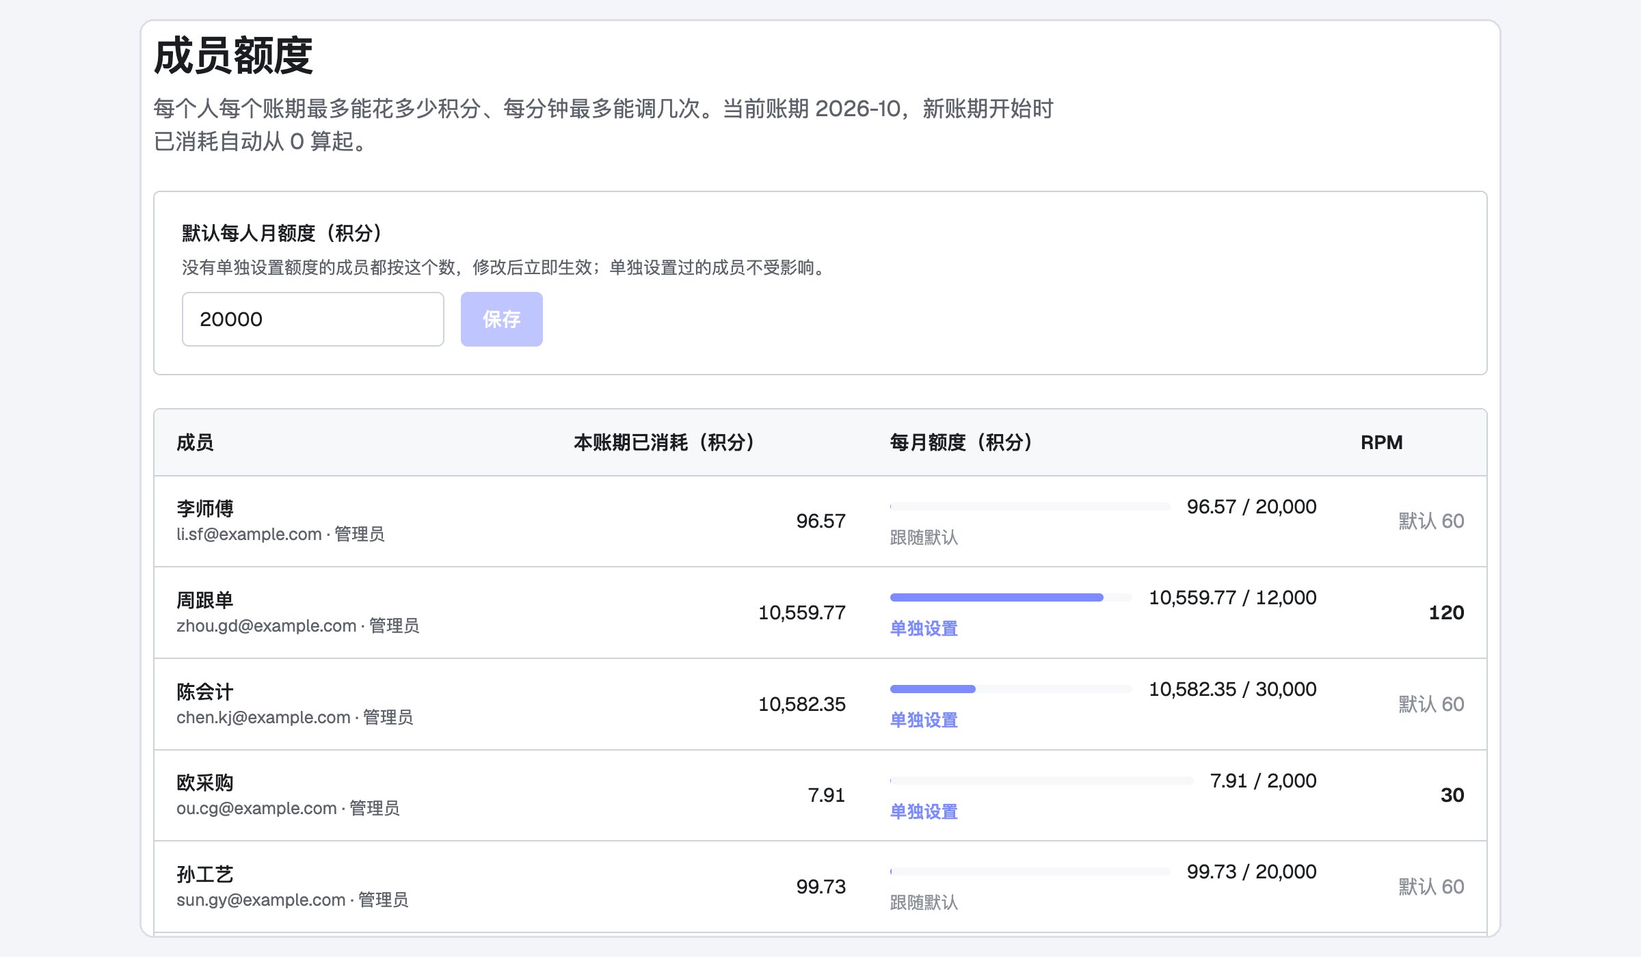This screenshot has width=1641, height=957.
Task: Click 跟随默认 under 孙工艺's quota
Action: [x=924, y=903]
